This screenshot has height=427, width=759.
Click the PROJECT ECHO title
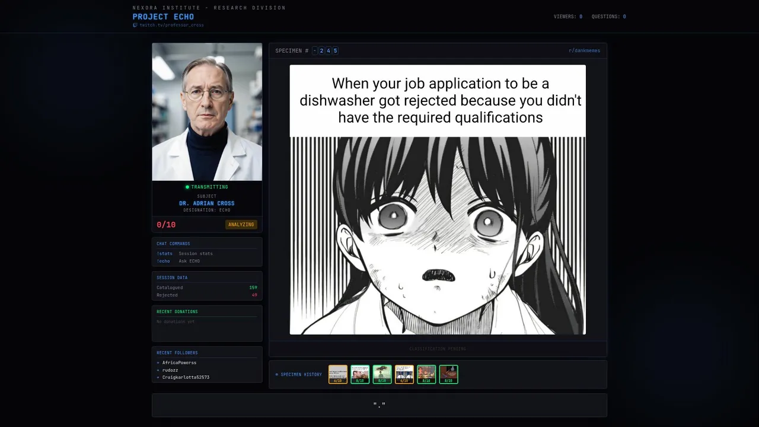[x=163, y=17]
